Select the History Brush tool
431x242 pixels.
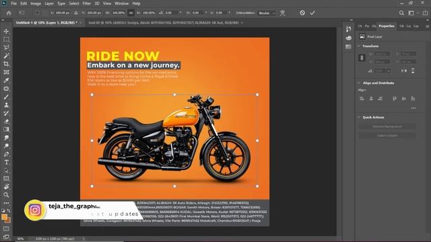[x=6, y=113]
